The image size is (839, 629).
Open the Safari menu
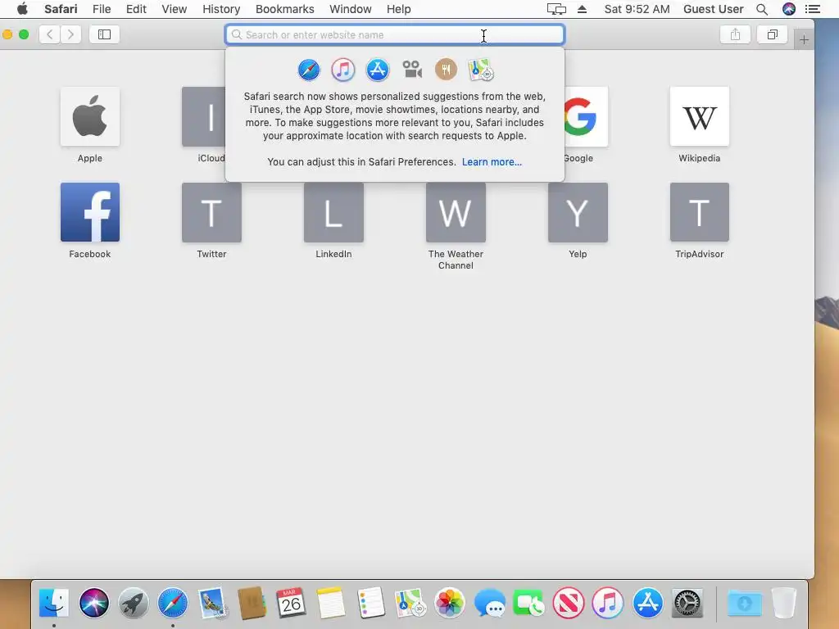pos(61,9)
